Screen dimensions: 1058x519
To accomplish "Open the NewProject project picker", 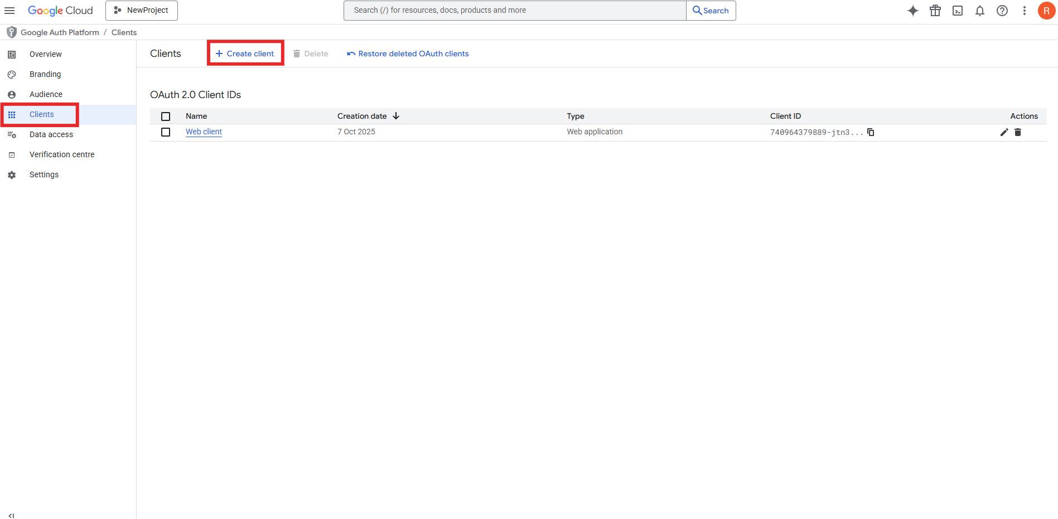I will click(141, 10).
